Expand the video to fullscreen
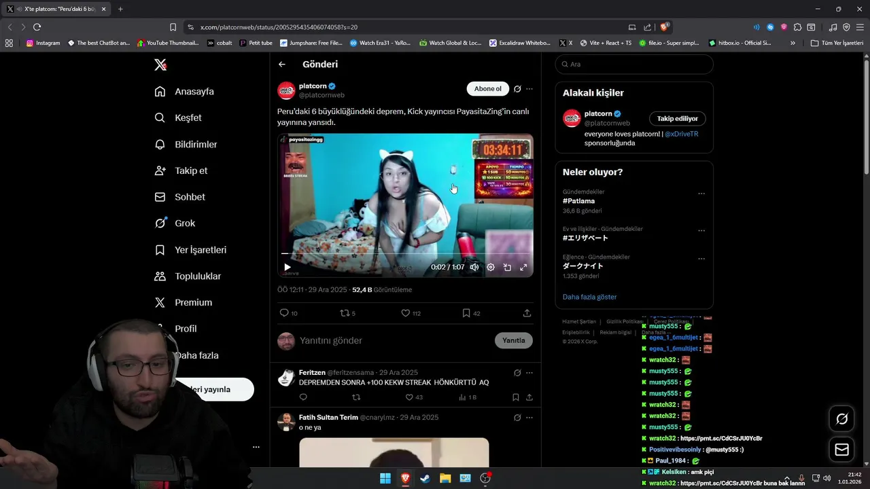The width and height of the screenshot is (870, 489). [523, 268]
